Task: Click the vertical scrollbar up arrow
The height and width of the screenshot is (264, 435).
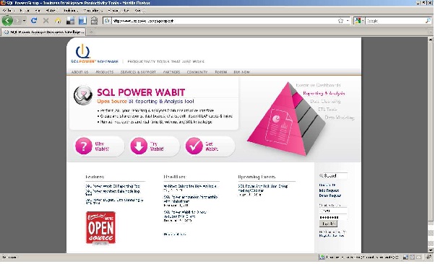Action: [431, 40]
